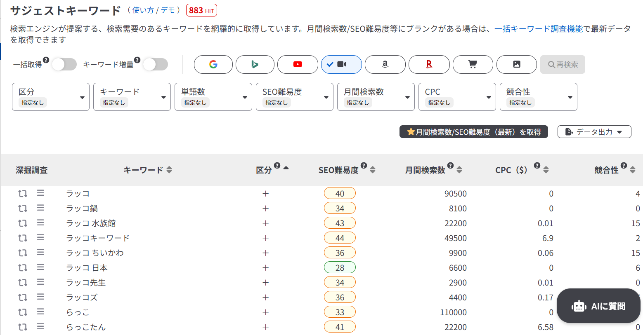643x335 pixels.
Task: Select the Bing search engine icon
Action: tap(255, 64)
